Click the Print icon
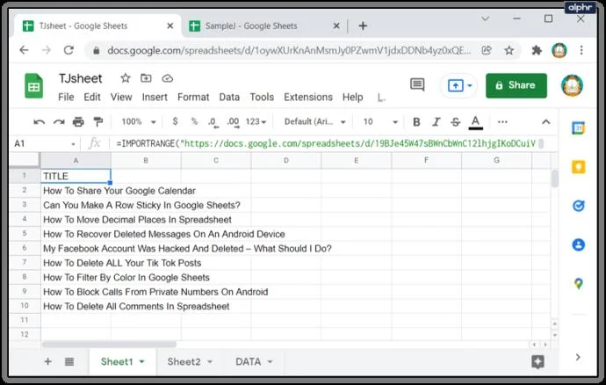The height and width of the screenshot is (385, 606). tap(78, 122)
